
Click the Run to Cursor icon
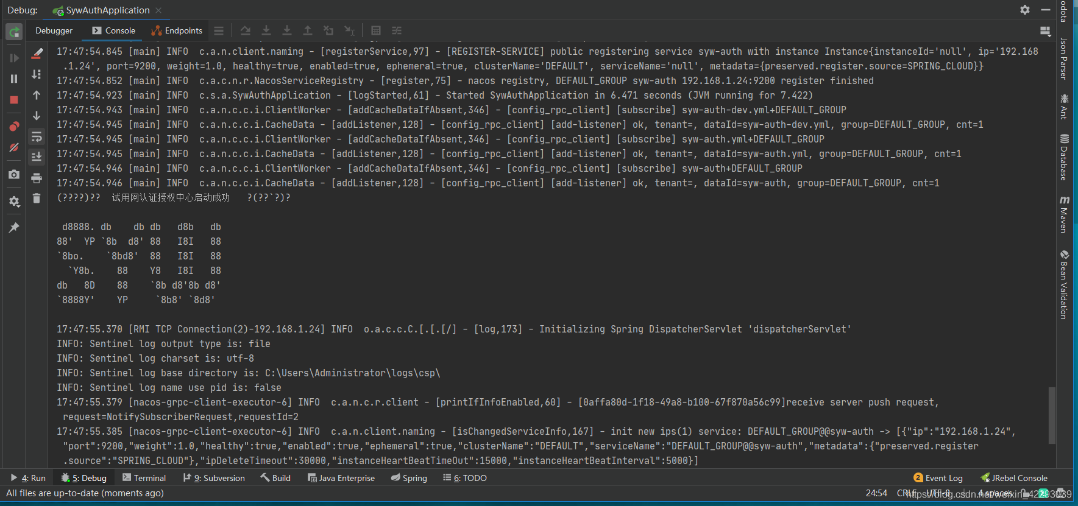tap(349, 30)
